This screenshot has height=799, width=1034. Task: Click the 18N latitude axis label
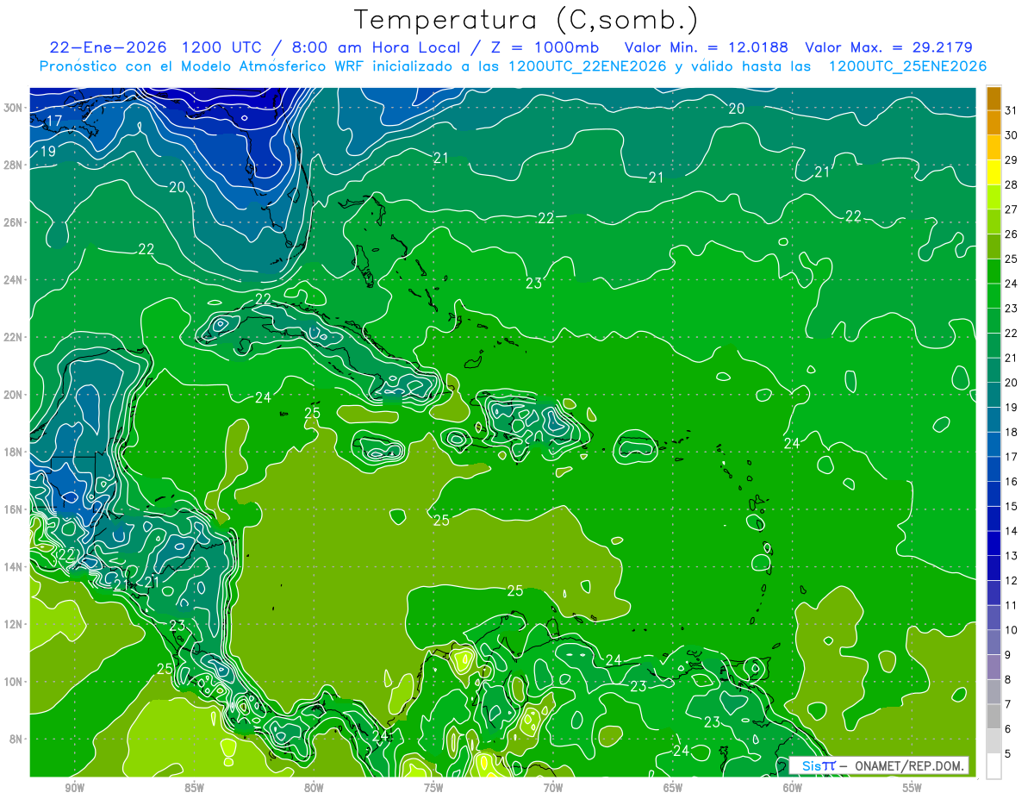[14, 452]
